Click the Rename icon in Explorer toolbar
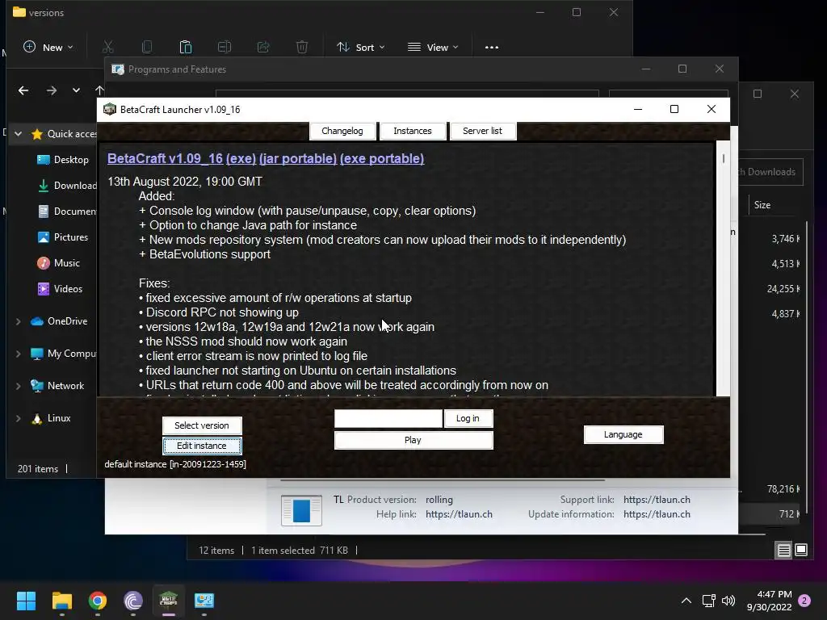The image size is (827, 620). coord(225,47)
